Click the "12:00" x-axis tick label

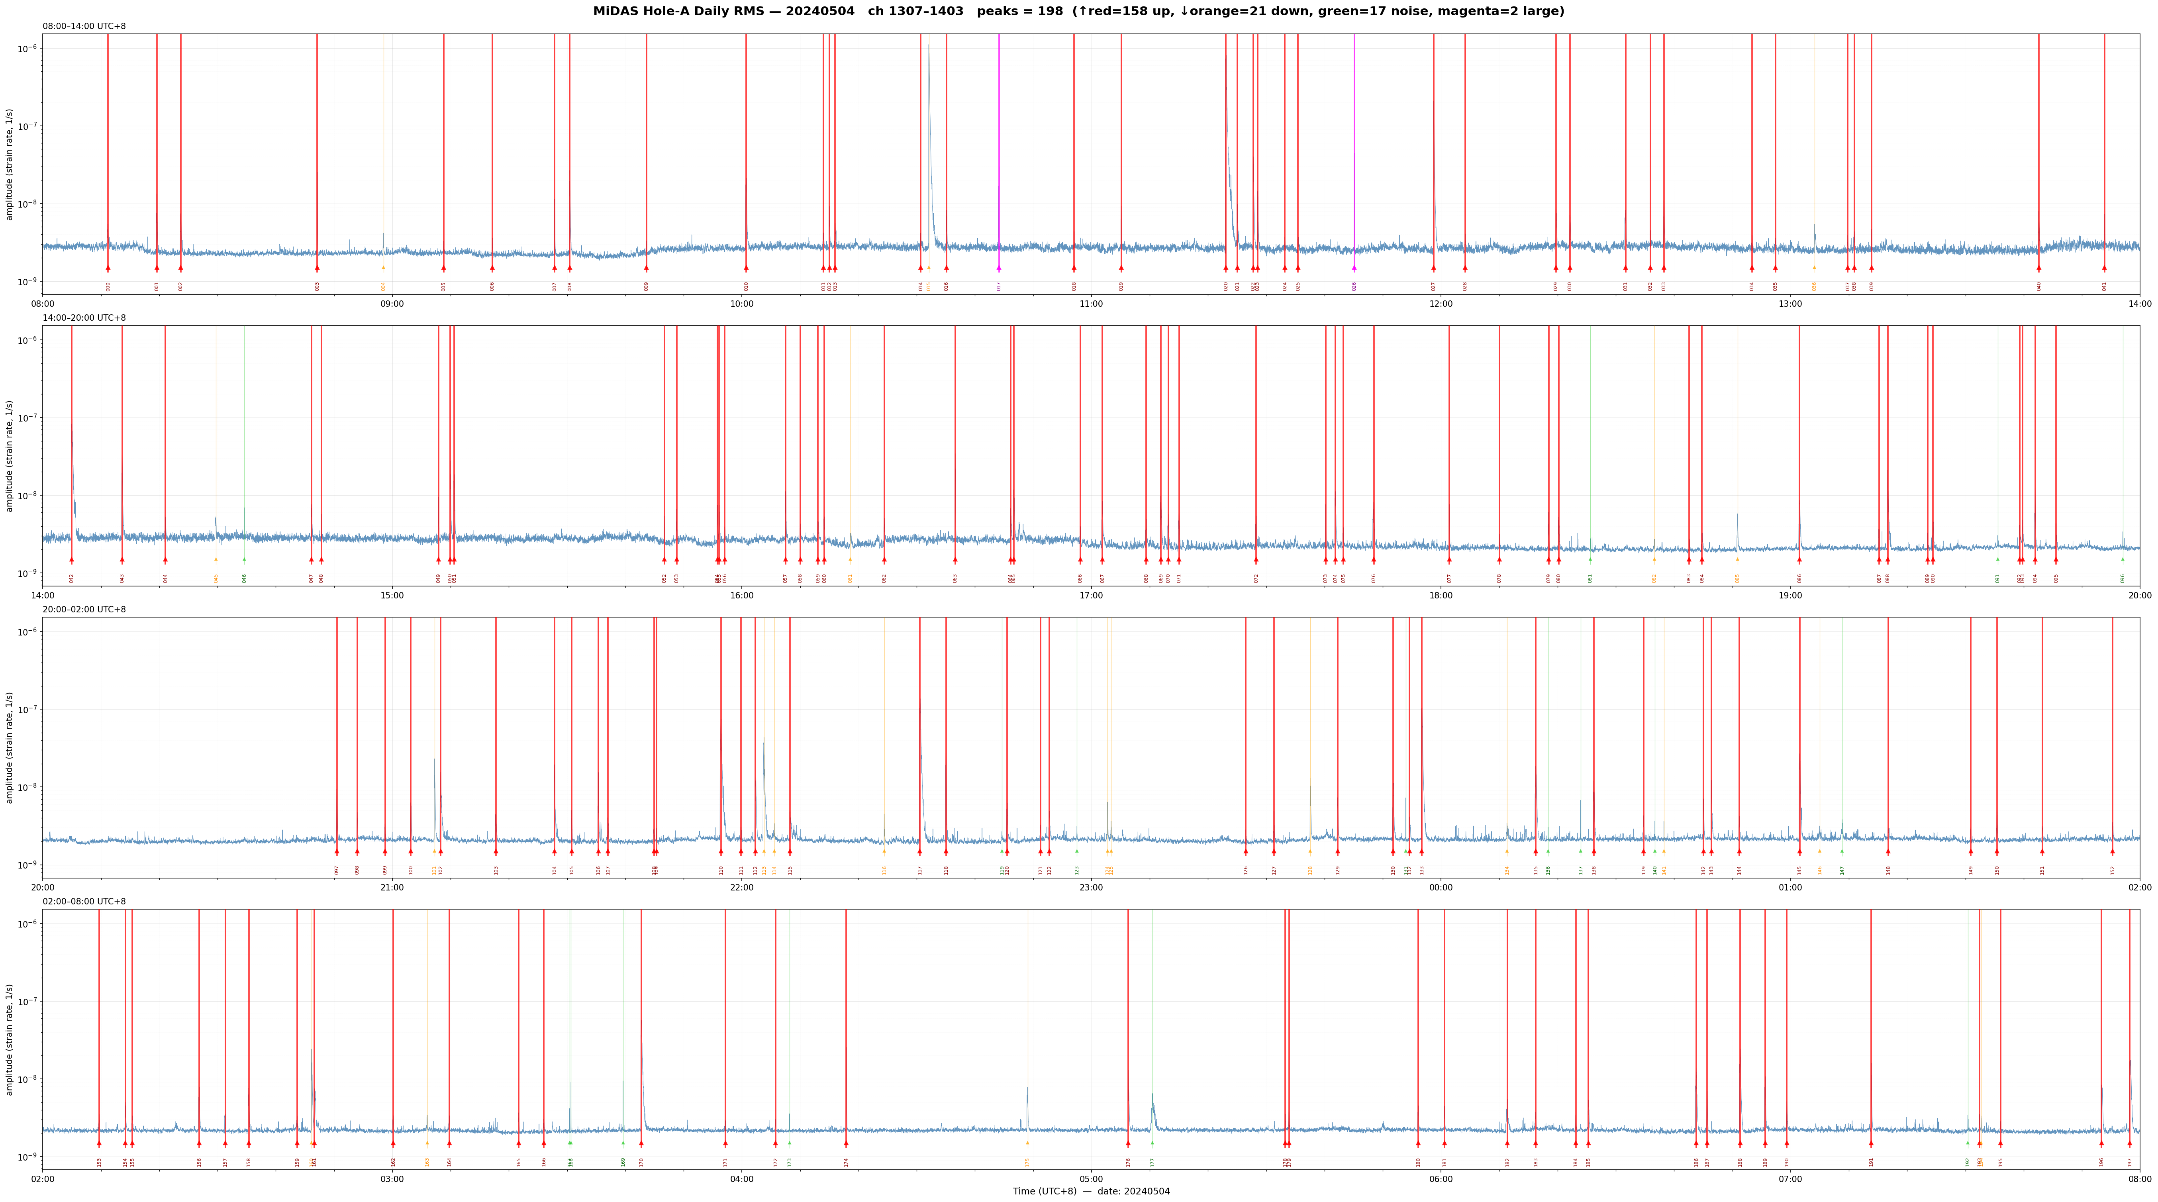tap(1441, 304)
